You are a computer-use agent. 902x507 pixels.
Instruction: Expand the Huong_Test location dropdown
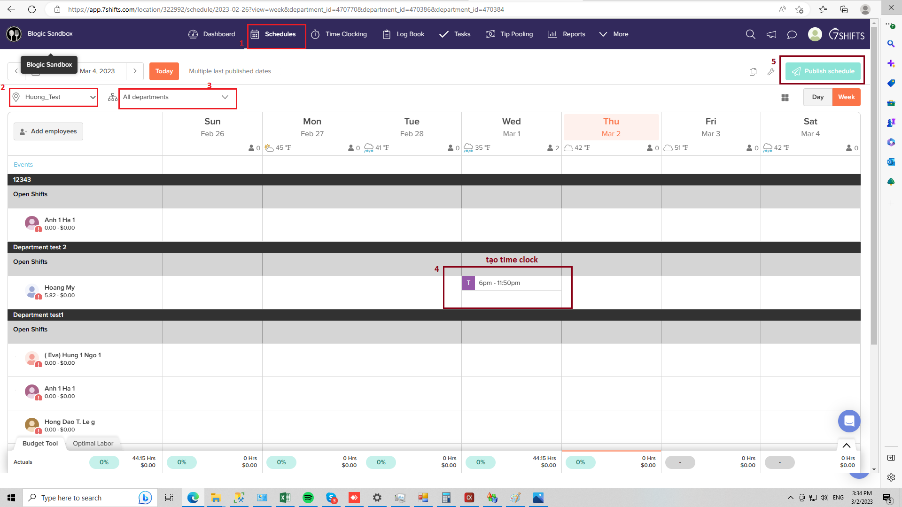tap(54, 97)
